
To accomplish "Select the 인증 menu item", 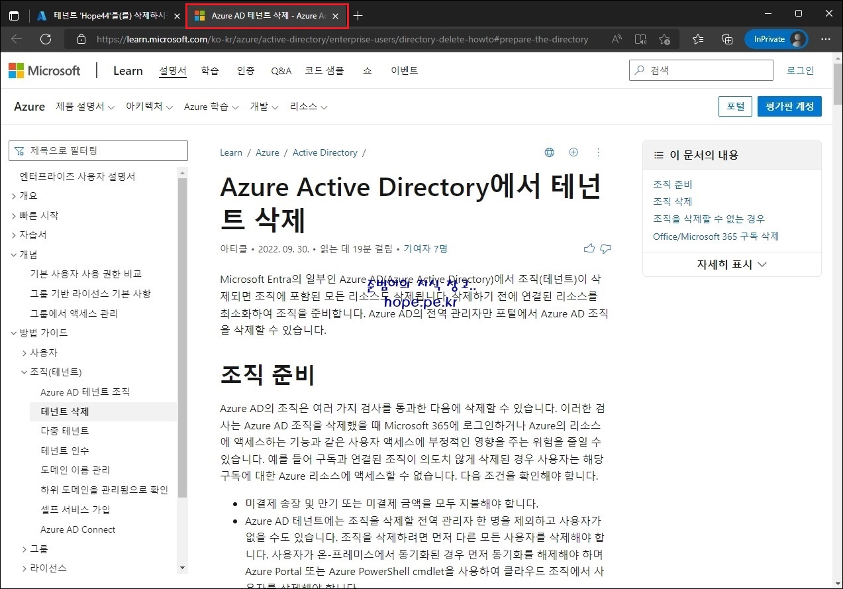I will 246,71.
